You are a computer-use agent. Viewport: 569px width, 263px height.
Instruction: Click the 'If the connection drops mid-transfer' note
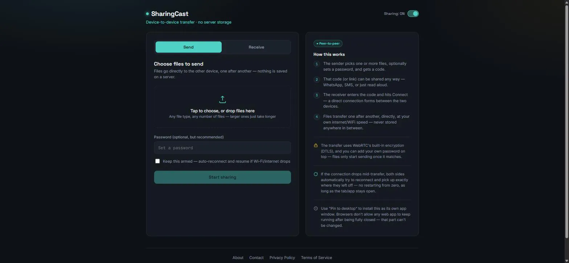[364, 183]
